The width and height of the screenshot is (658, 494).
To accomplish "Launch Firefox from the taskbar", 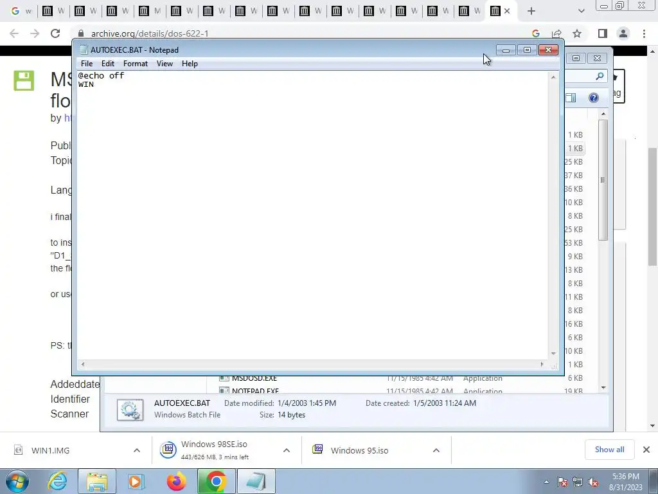I will pyautogui.click(x=176, y=482).
